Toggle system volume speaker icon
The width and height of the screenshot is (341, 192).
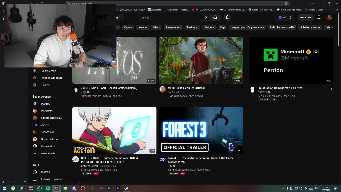(301, 189)
